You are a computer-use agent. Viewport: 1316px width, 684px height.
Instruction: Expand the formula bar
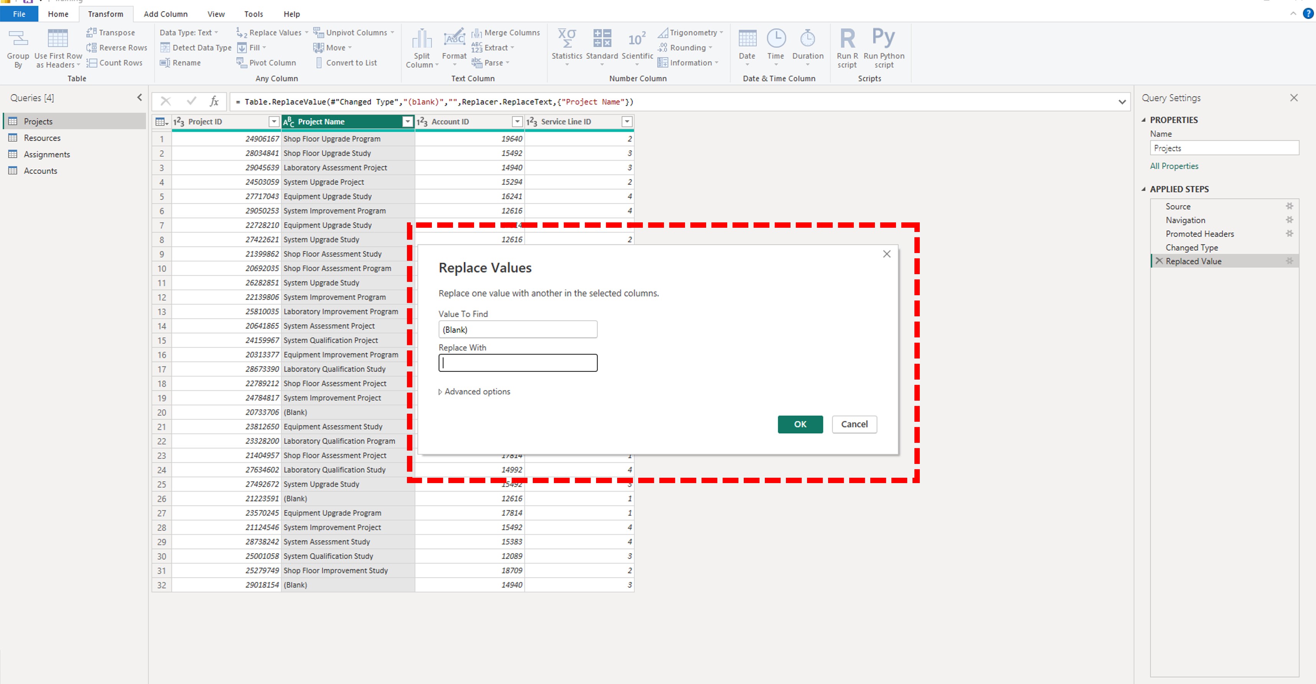click(1122, 102)
